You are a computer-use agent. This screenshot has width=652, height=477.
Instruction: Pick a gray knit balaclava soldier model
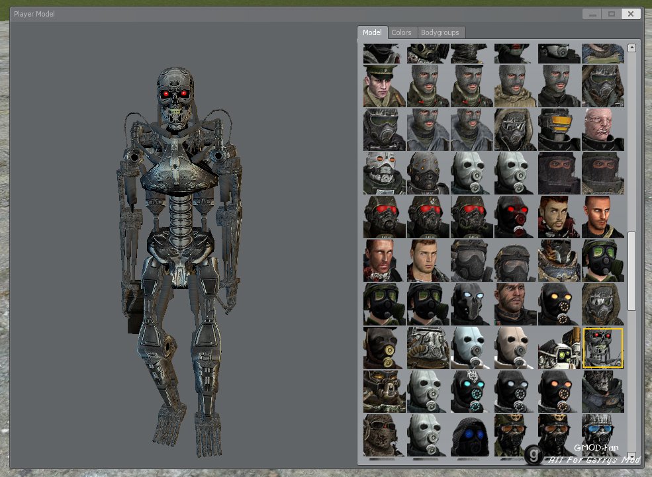pyautogui.click(x=428, y=85)
